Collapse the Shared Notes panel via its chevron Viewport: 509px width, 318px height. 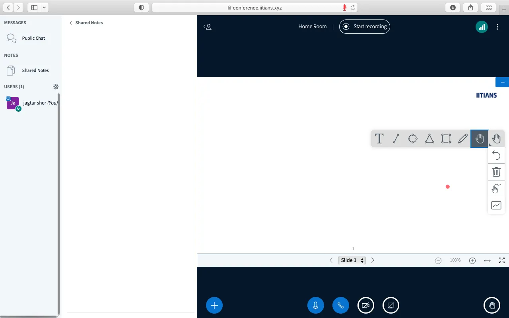[x=71, y=23]
